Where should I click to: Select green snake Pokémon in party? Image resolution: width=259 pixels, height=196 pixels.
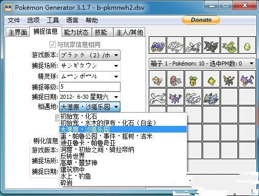click(x=229, y=45)
